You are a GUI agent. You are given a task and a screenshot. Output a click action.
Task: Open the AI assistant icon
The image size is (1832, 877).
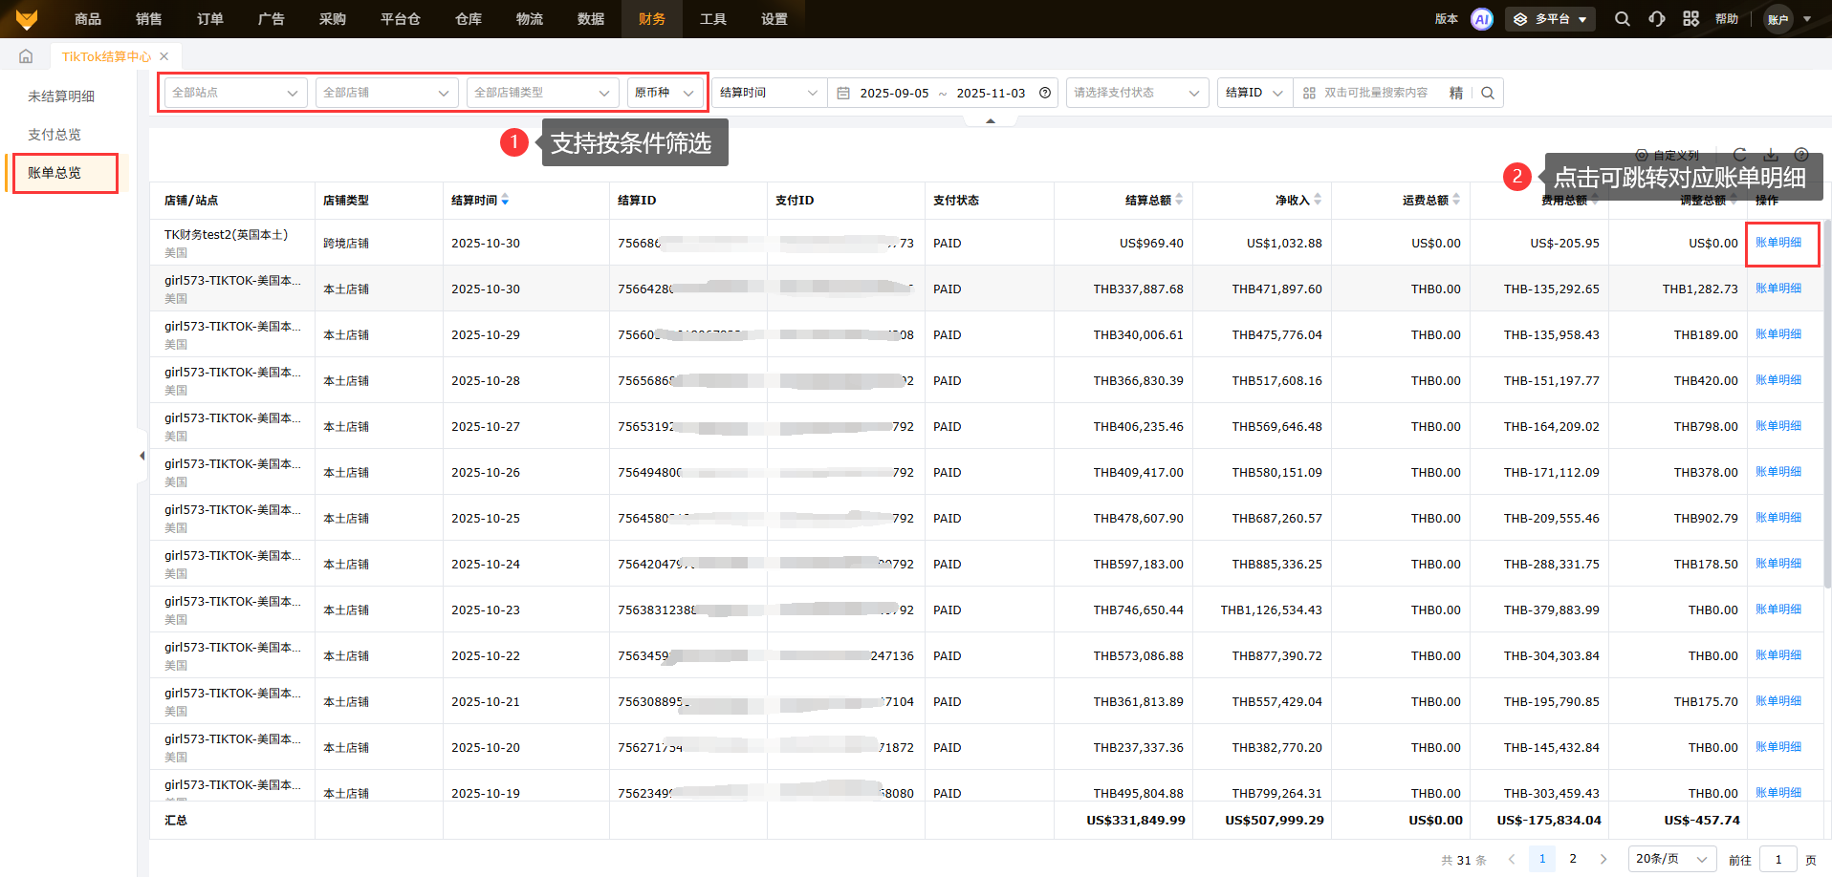(1481, 19)
